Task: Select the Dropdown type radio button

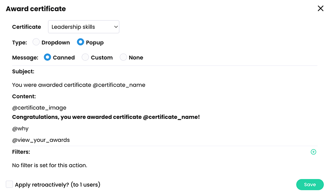Action: point(36,42)
